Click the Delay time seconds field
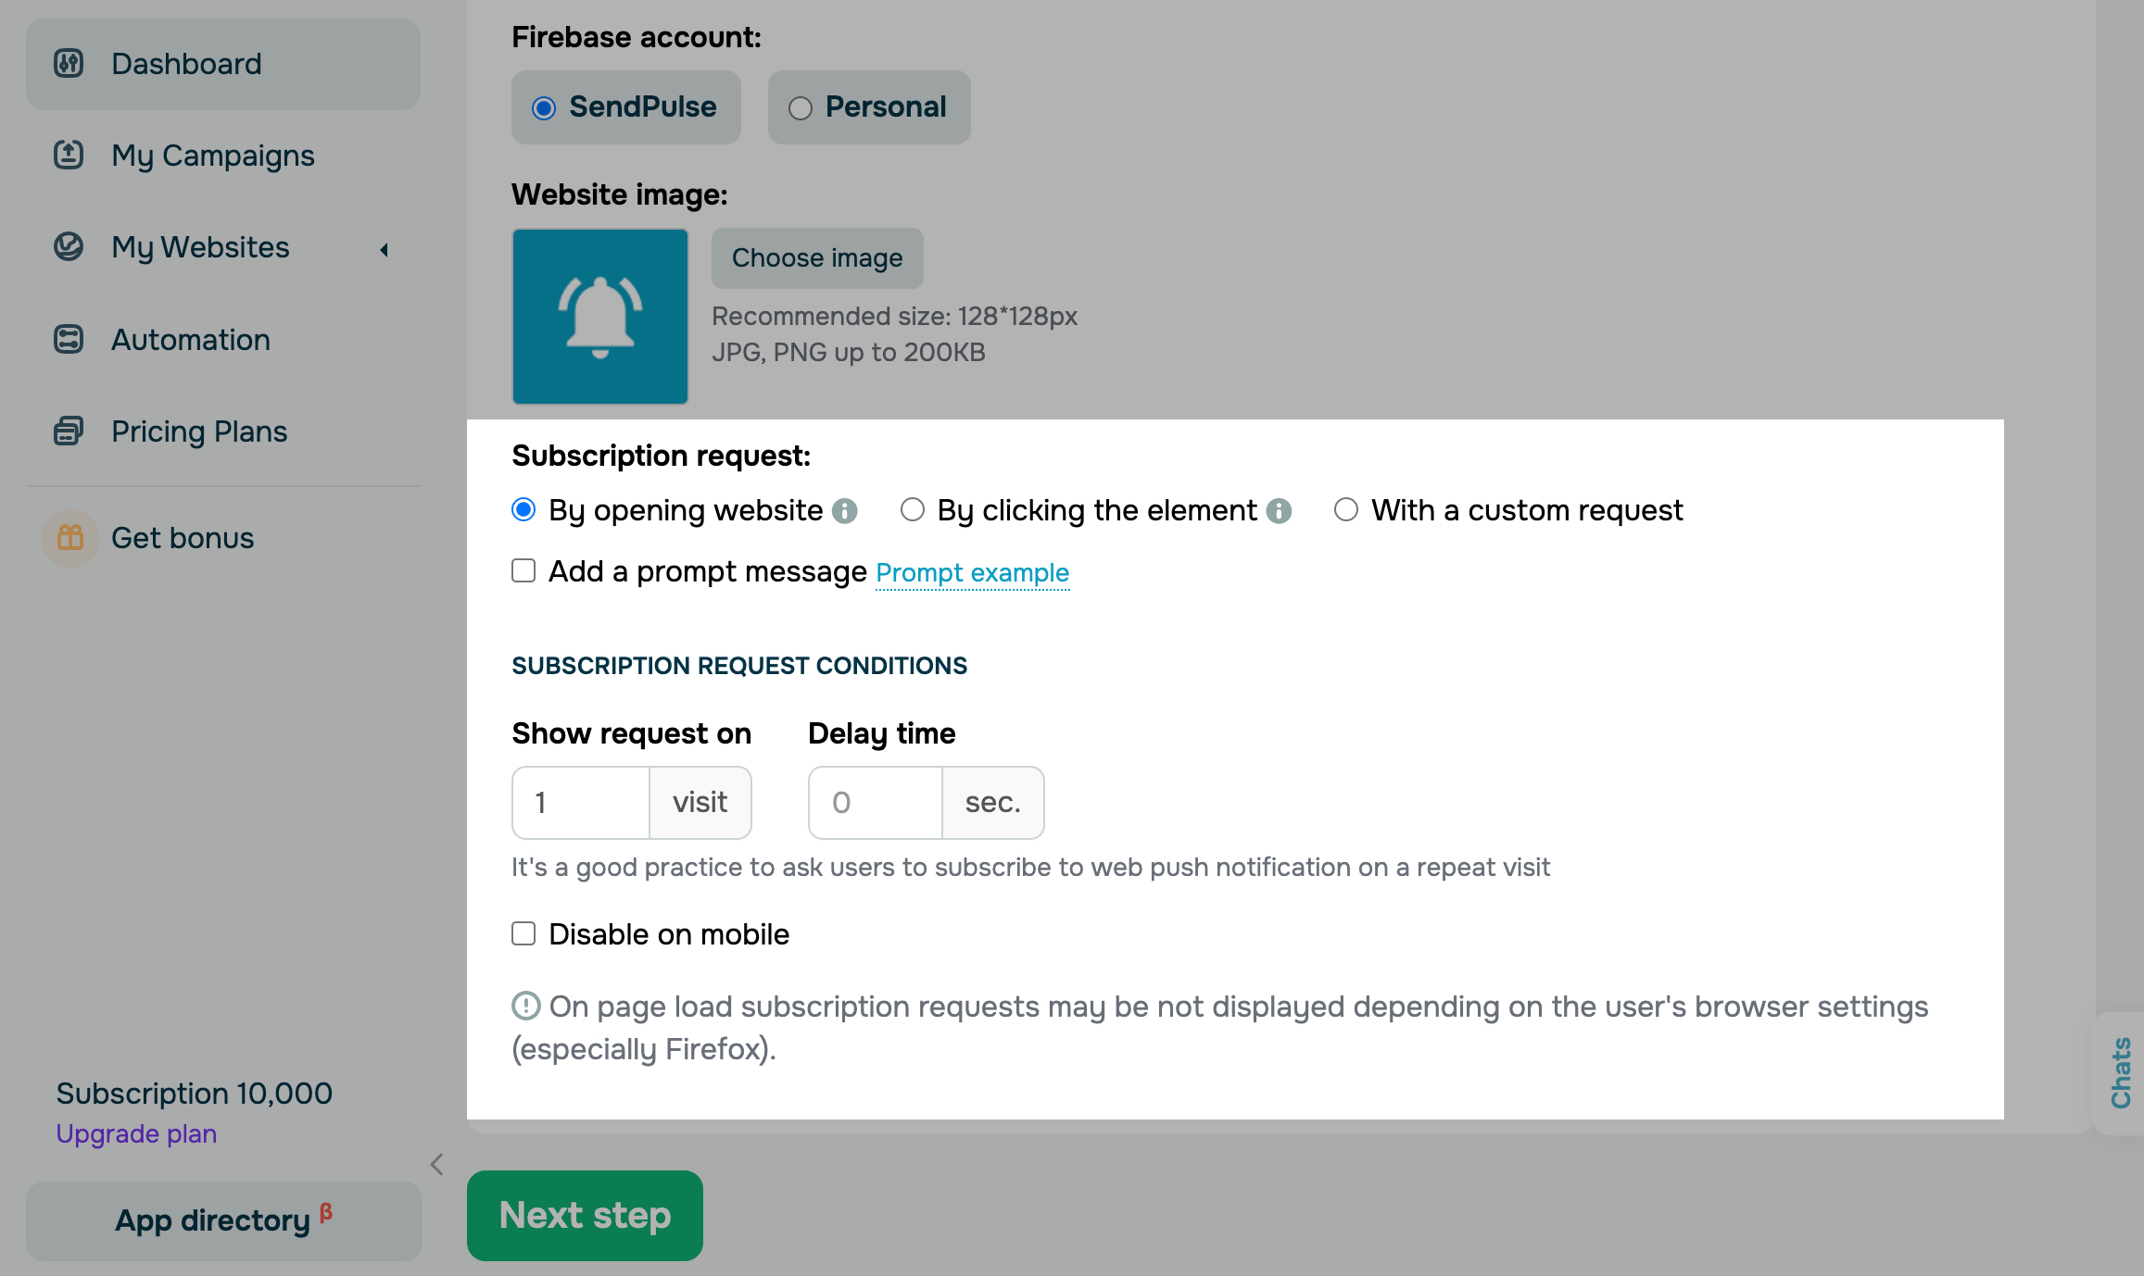The image size is (2144, 1276). coord(876,803)
